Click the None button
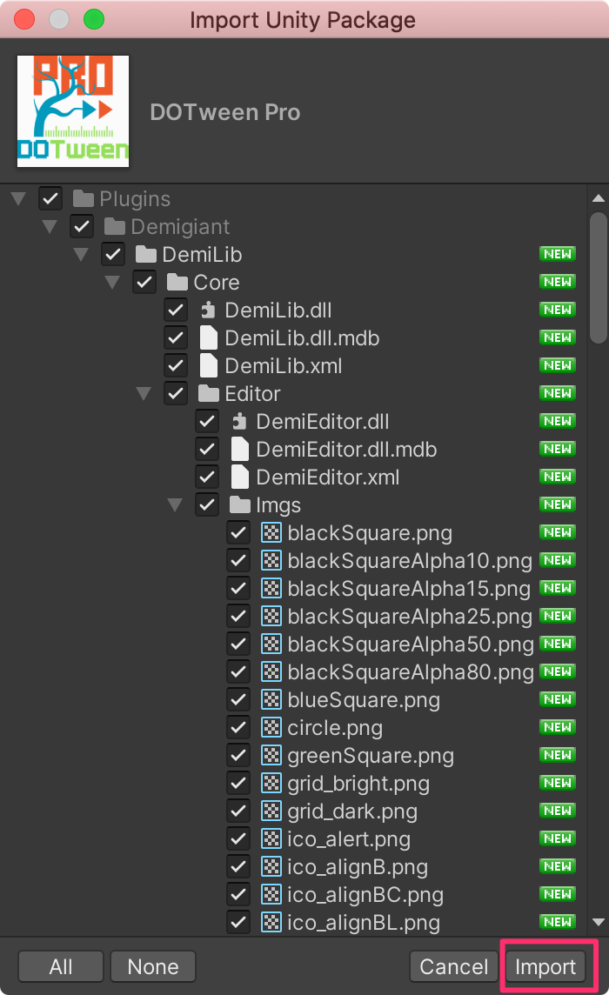Viewport: 609px width, 995px height. 153,966
